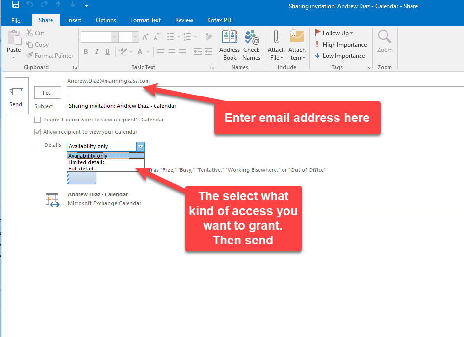Open the File tab
The width and height of the screenshot is (464, 337).
16,20
